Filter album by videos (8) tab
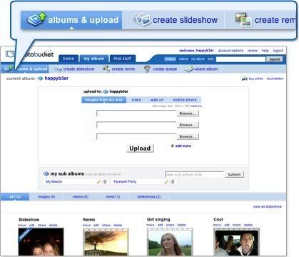Screen dimensions: 299x257 (81, 197)
